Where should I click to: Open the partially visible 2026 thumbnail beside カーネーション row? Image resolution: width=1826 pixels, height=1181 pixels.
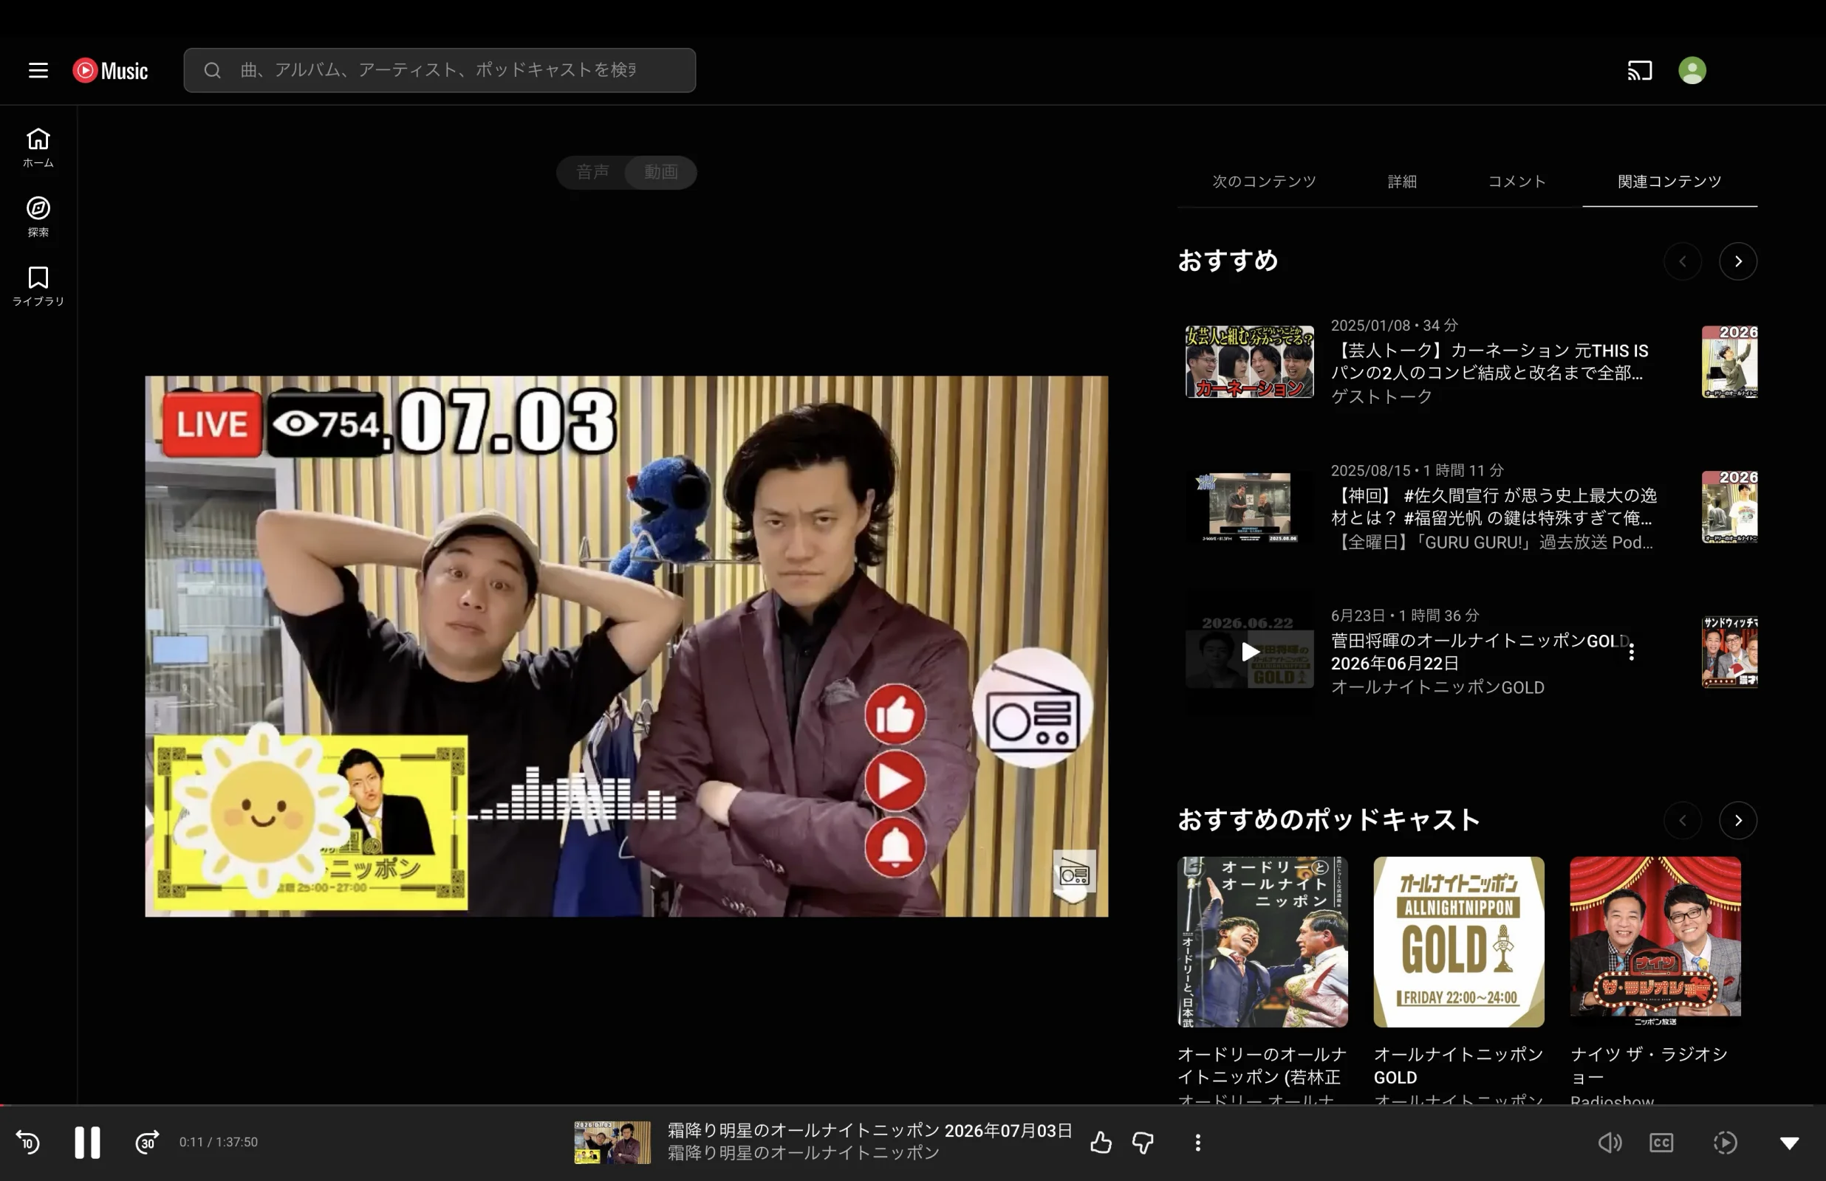[1729, 361]
